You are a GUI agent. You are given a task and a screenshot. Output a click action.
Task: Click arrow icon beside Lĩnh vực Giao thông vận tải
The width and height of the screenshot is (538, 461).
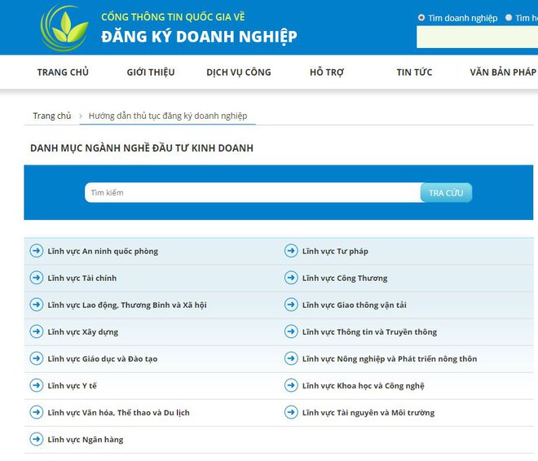[x=291, y=305]
